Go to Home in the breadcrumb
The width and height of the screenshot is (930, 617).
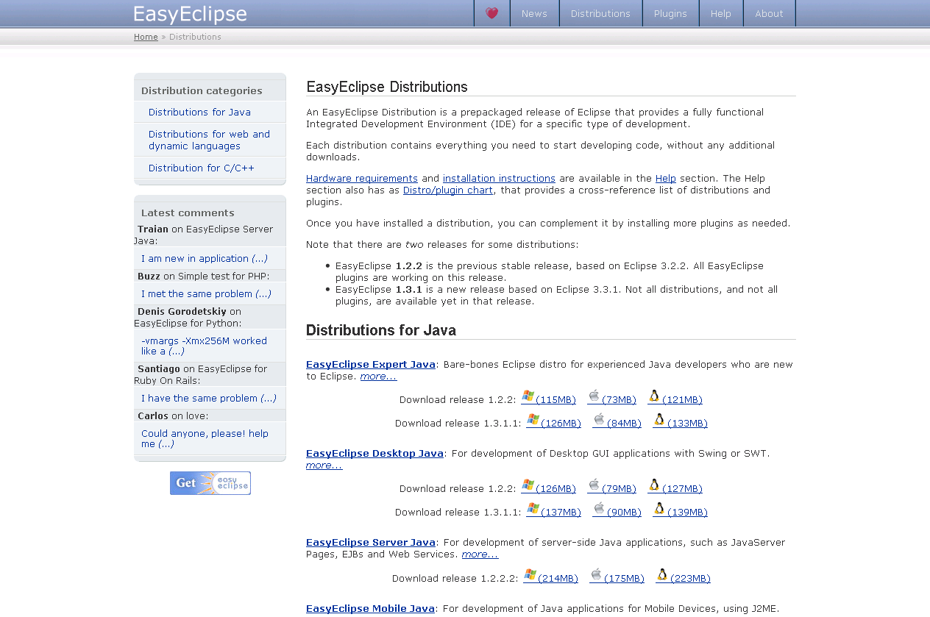(146, 37)
